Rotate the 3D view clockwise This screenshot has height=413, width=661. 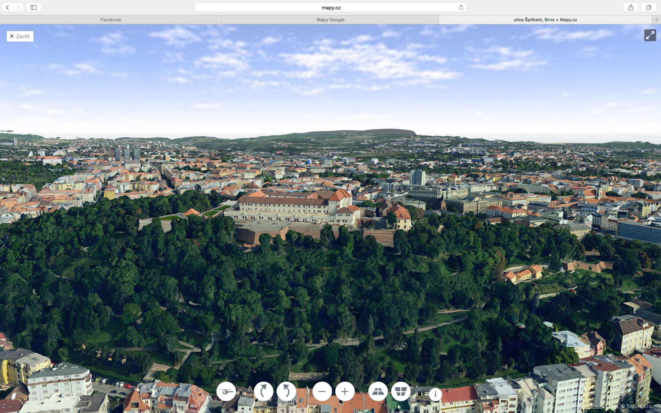[x=264, y=391]
